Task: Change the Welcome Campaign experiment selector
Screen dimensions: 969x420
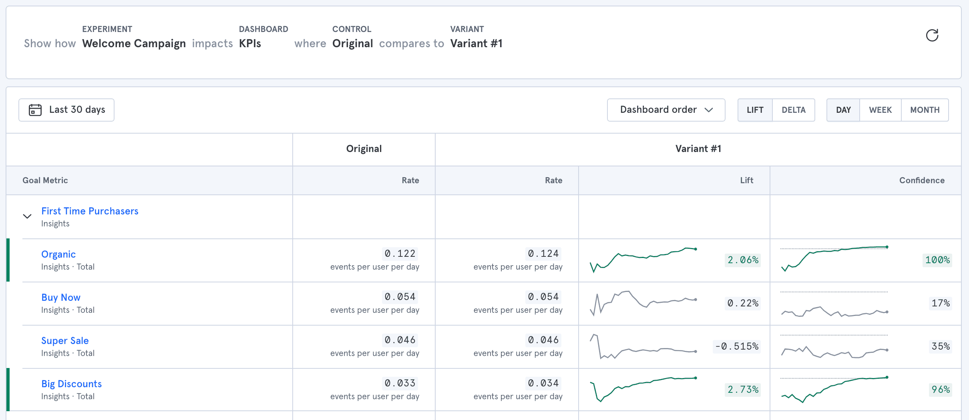Action: [134, 44]
